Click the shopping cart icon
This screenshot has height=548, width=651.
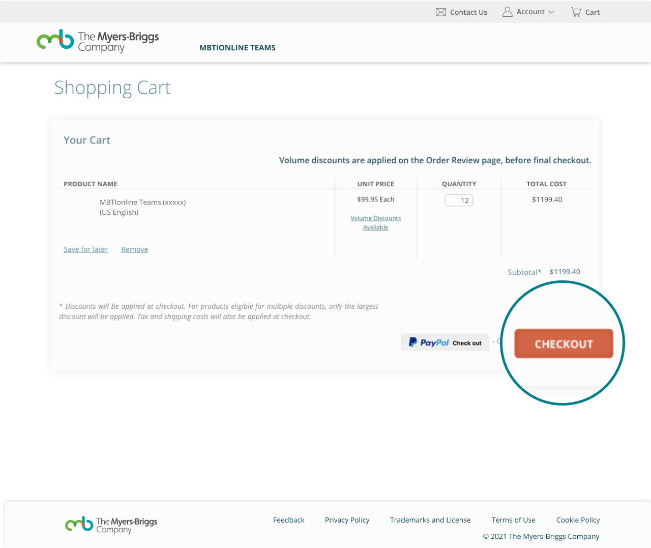(x=576, y=12)
